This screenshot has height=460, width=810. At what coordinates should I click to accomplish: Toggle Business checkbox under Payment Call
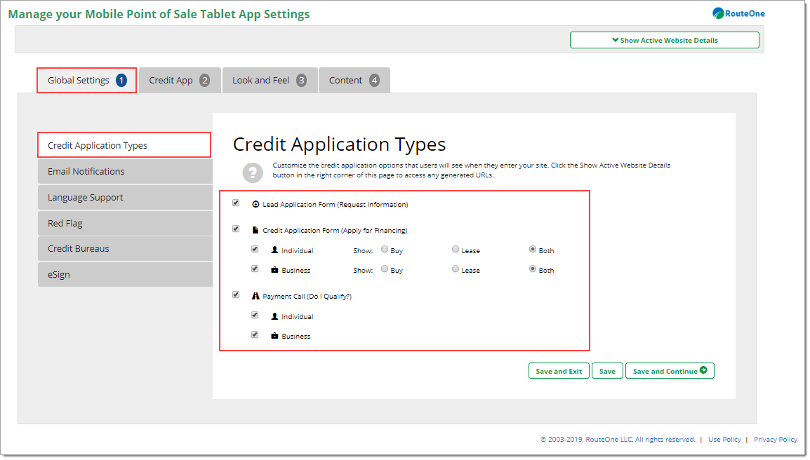click(255, 334)
